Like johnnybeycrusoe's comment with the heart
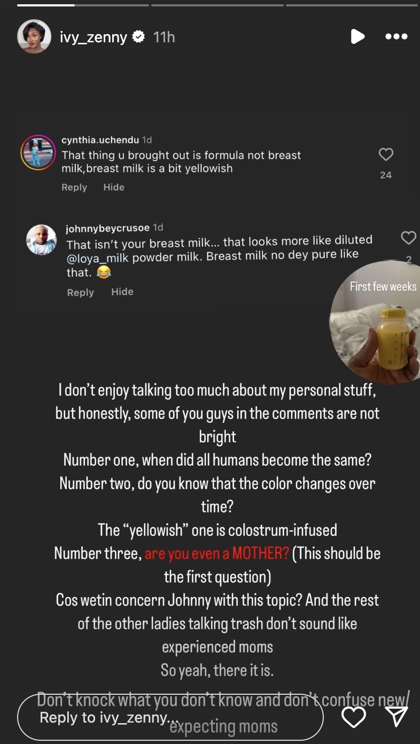The height and width of the screenshot is (744, 420). tap(408, 238)
